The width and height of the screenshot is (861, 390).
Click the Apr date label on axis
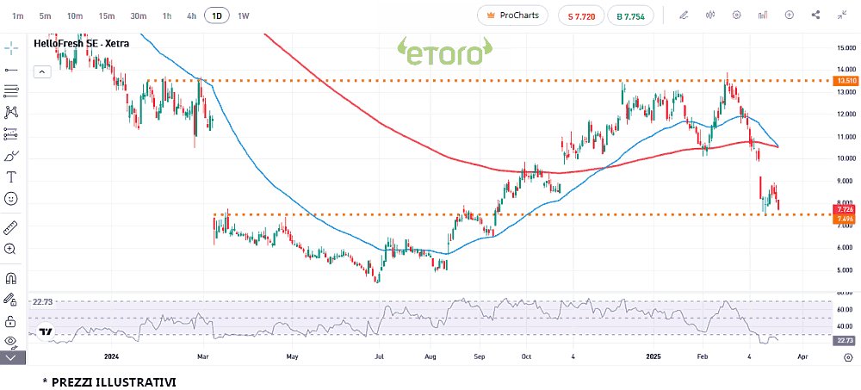(802, 356)
